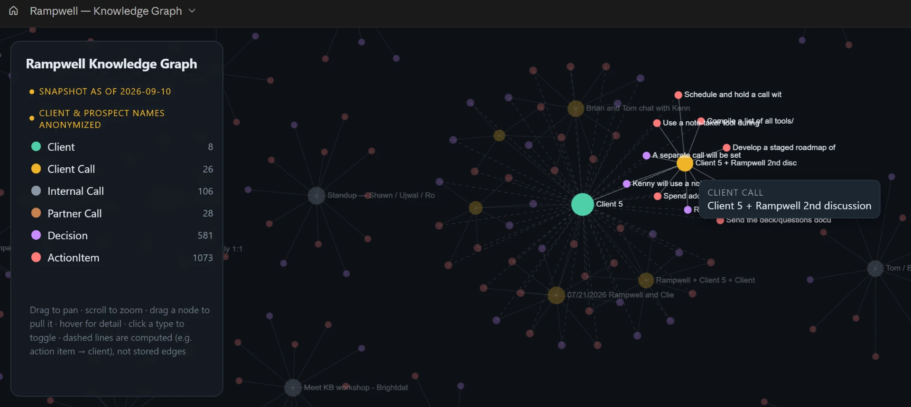The height and width of the screenshot is (407, 911).
Task: Click the Use a note-taker tool action node
Action: (x=657, y=123)
